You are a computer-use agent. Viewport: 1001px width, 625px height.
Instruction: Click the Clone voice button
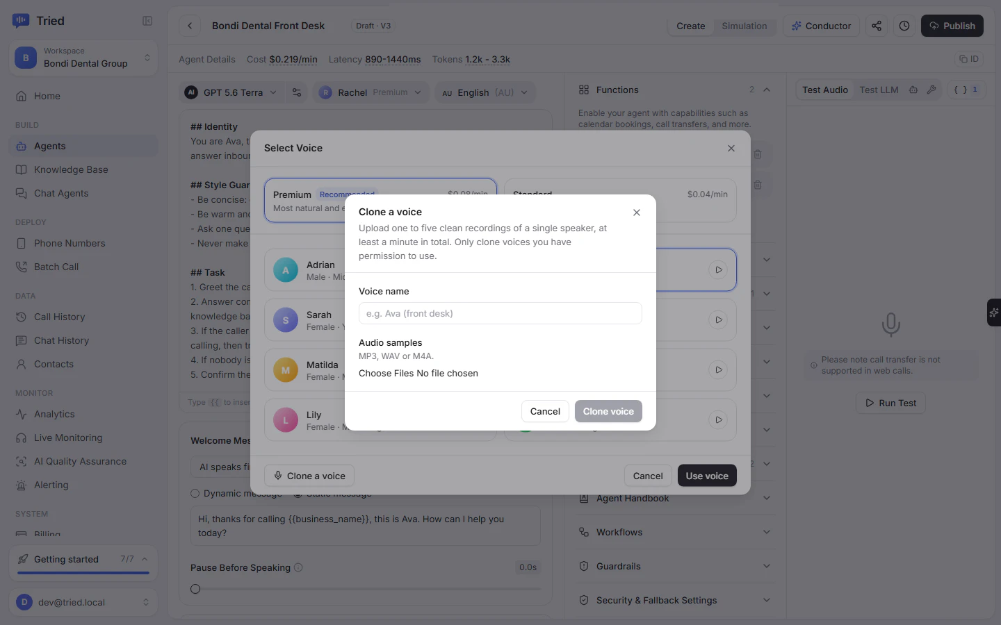pos(608,411)
